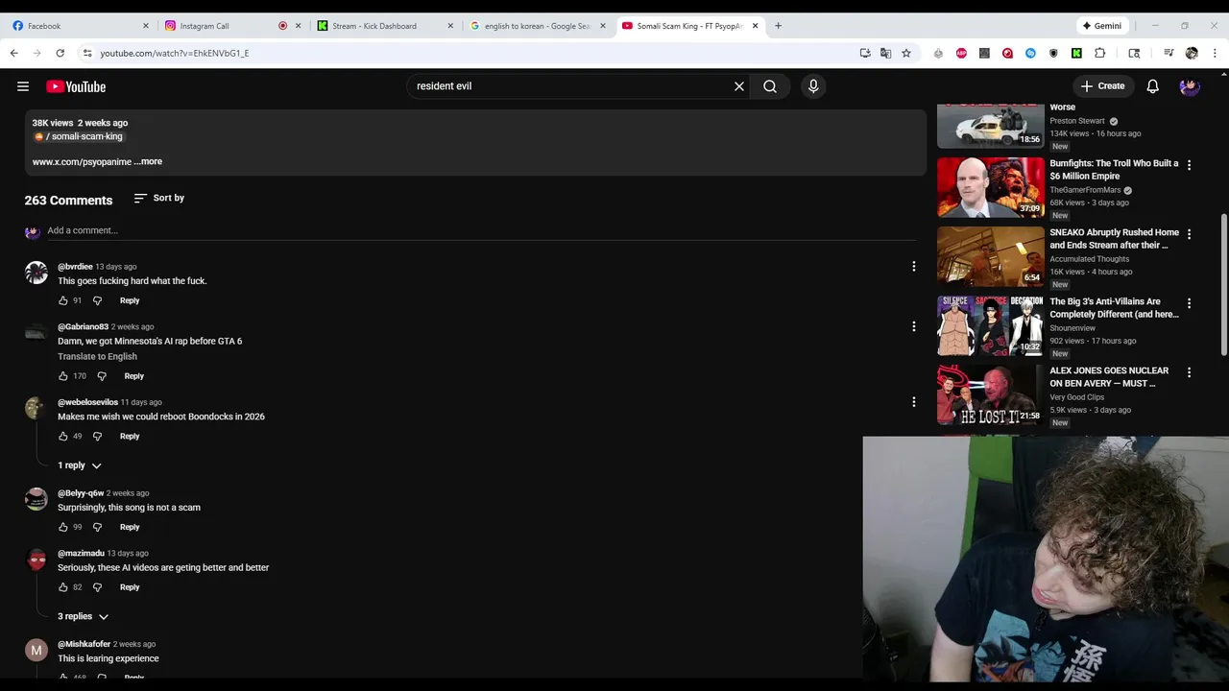Open the action menu for the @Gabriano83 comment

pyautogui.click(x=913, y=326)
